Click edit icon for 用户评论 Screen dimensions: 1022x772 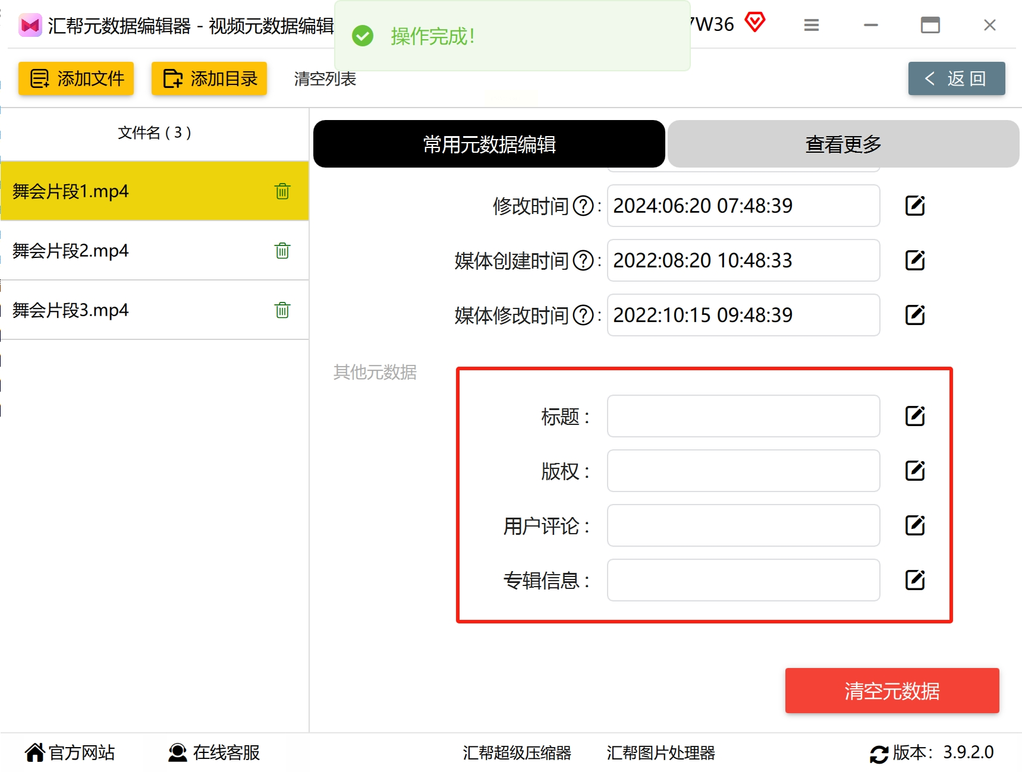click(x=915, y=525)
